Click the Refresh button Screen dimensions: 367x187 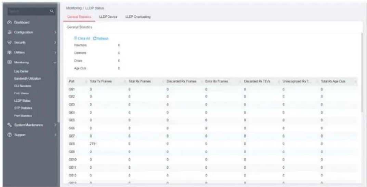pyautogui.click(x=101, y=39)
